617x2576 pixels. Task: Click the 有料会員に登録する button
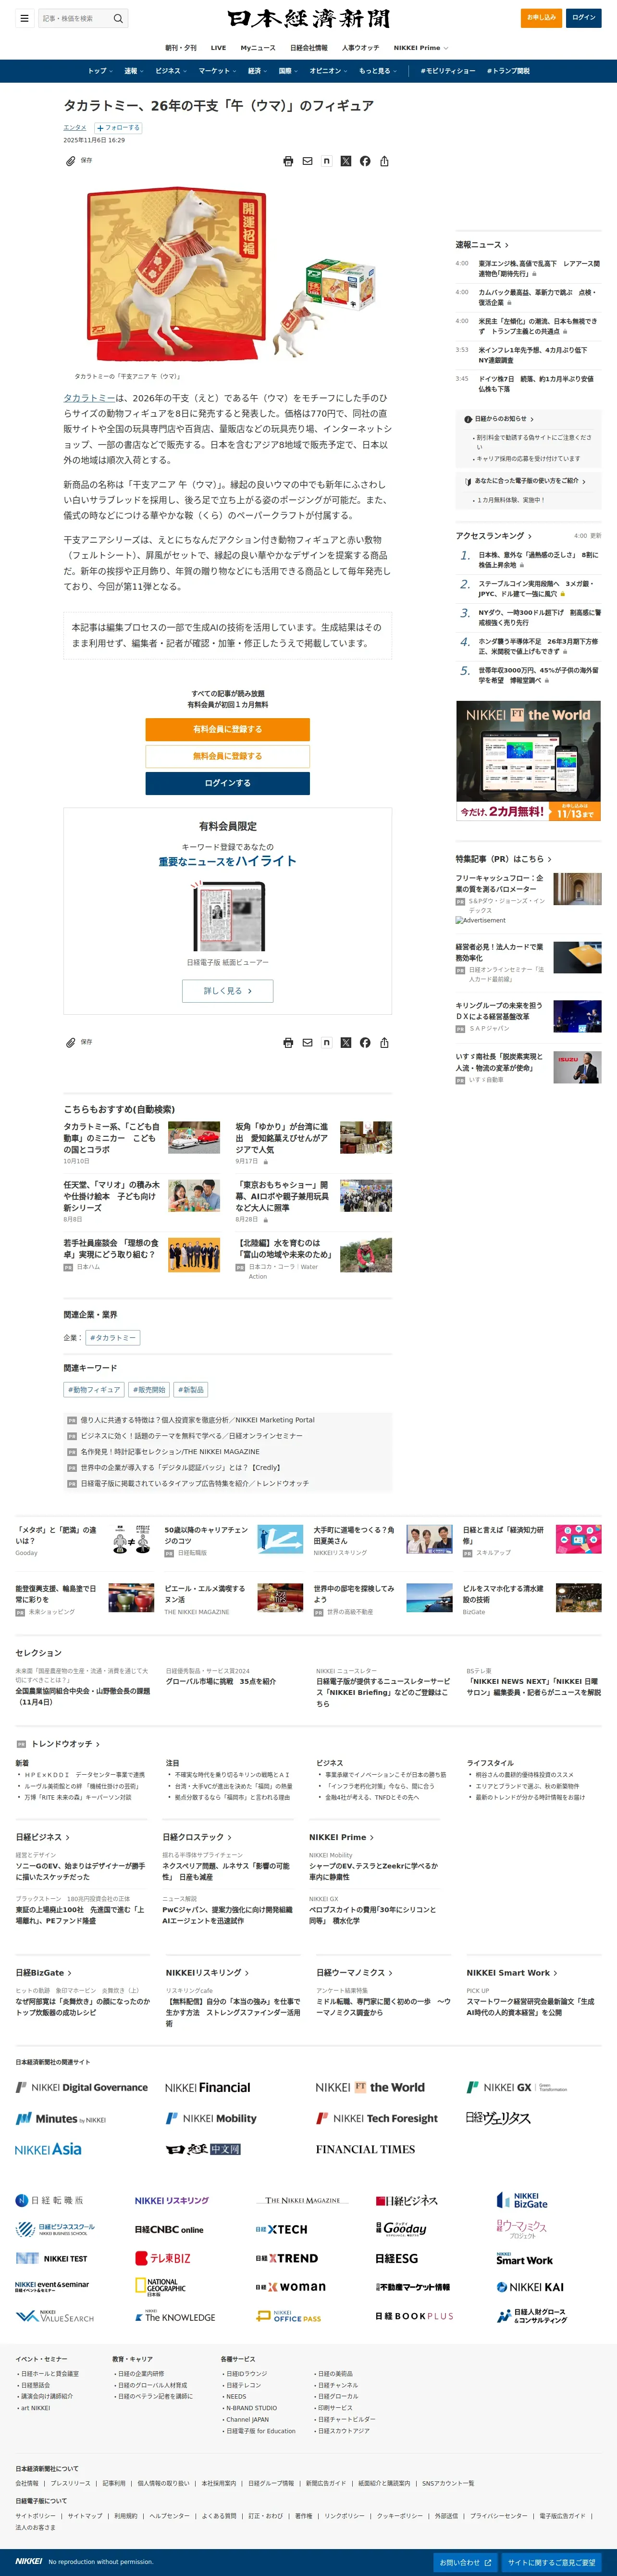tap(227, 729)
